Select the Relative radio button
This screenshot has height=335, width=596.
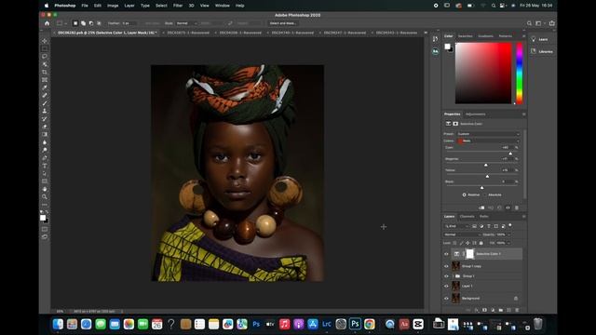464,194
